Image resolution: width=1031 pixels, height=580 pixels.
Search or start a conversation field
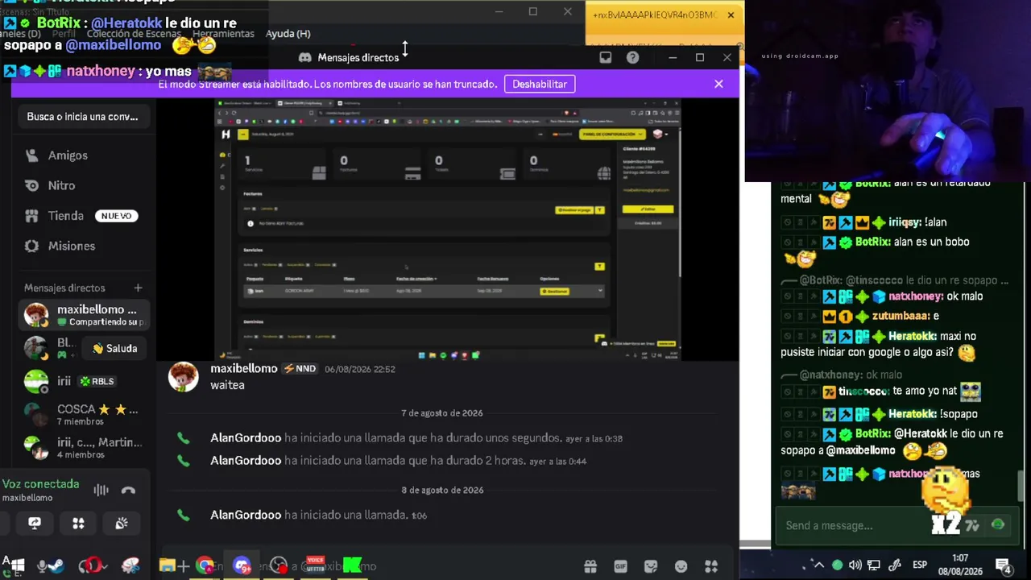coord(83,117)
